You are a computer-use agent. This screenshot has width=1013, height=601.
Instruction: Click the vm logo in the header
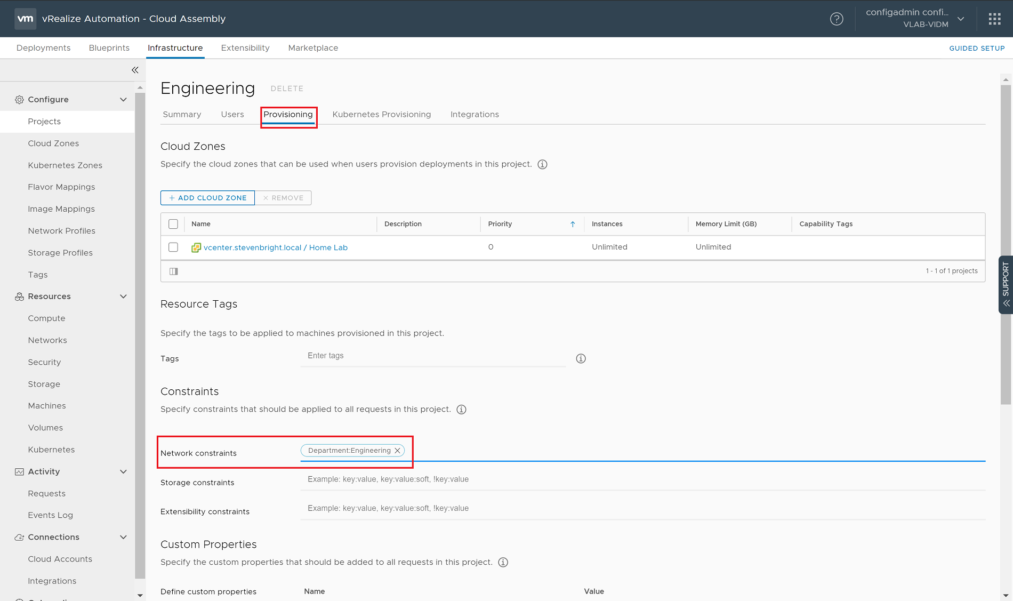click(25, 18)
